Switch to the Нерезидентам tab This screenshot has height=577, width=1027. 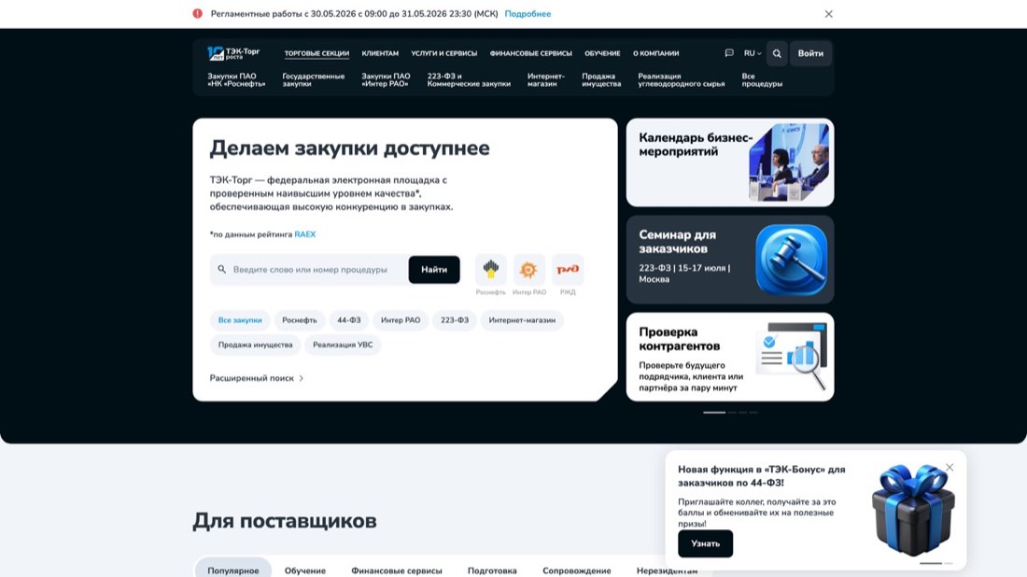pyautogui.click(x=667, y=570)
